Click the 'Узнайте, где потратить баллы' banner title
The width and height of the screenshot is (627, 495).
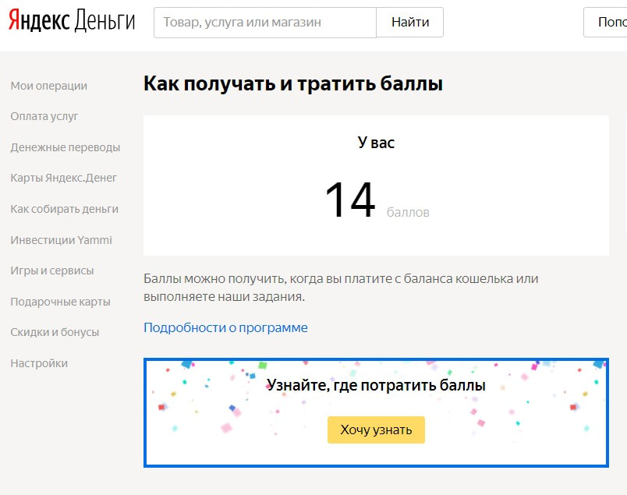click(376, 386)
